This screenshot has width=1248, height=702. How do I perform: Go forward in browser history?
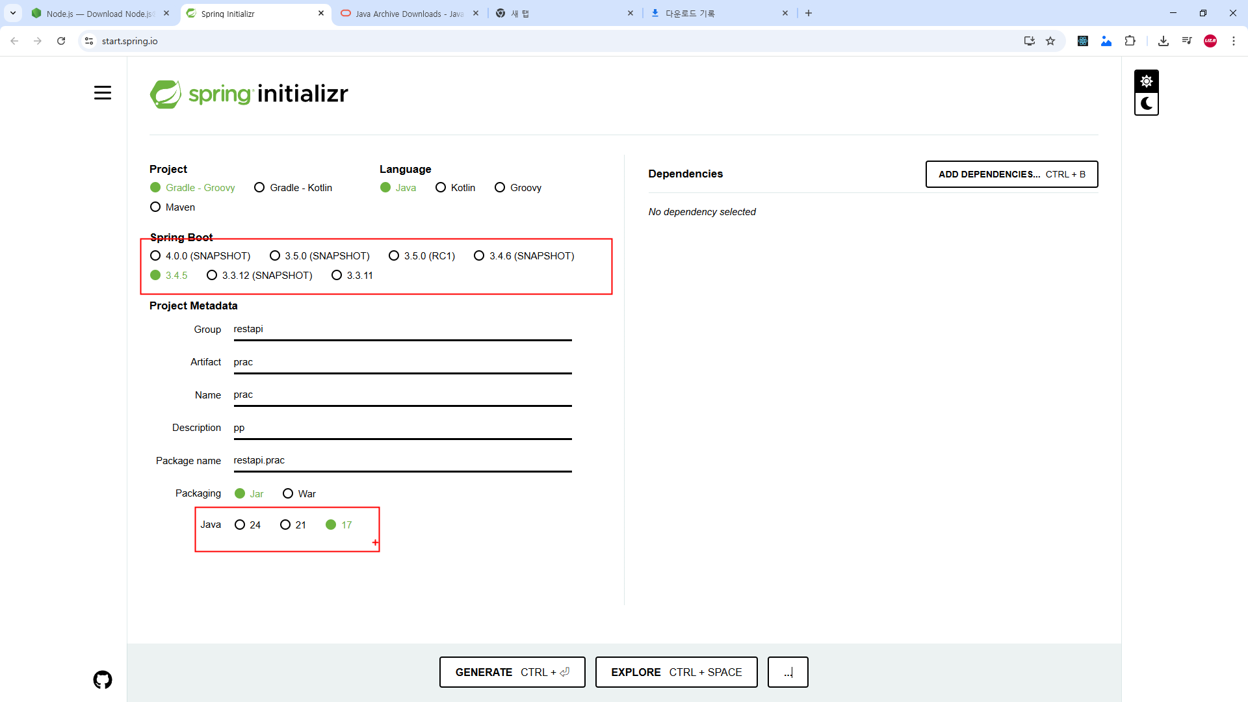coord(38,41)
